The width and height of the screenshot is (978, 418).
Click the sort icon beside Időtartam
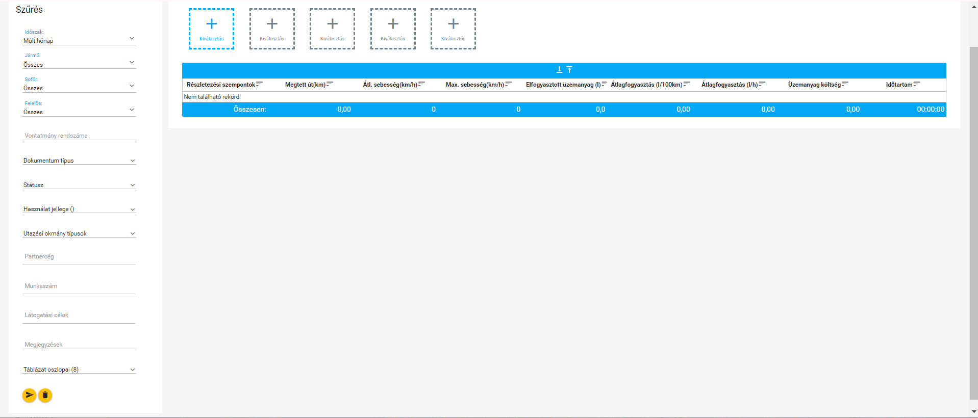click(x=917, y=84)
